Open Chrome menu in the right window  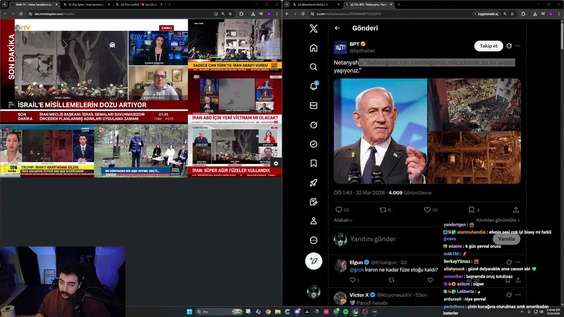559,14
